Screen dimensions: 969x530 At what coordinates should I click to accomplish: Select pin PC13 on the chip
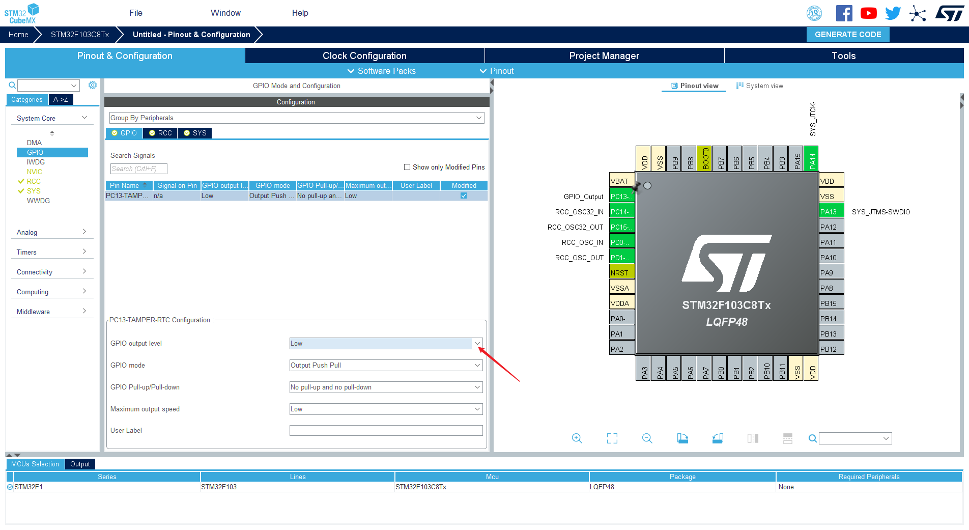[x=622, y=197]
